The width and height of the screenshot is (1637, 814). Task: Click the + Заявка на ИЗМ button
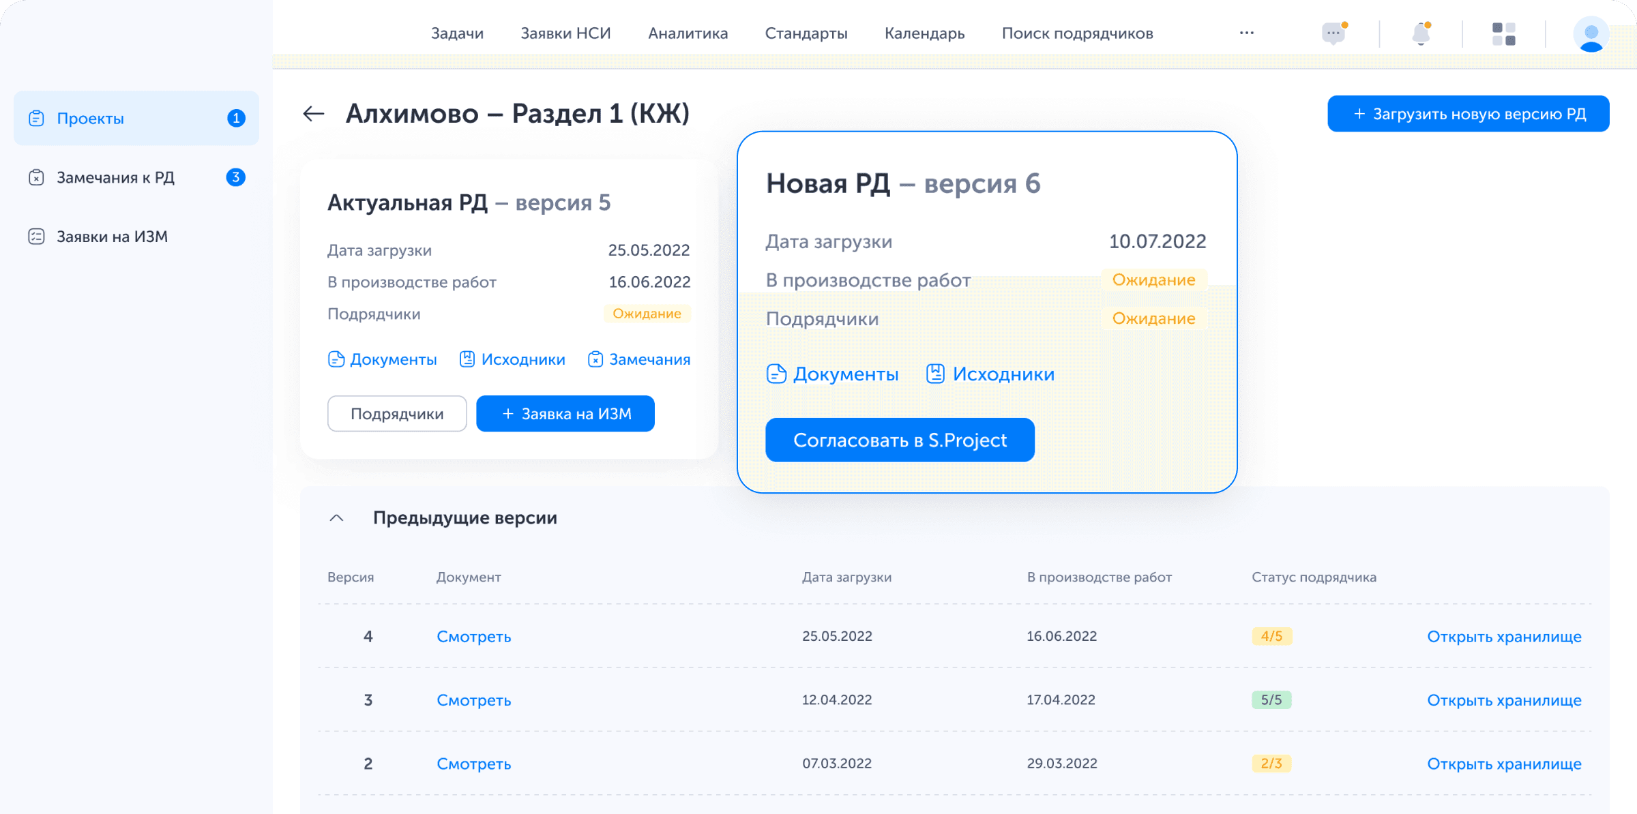click(565, 414)
